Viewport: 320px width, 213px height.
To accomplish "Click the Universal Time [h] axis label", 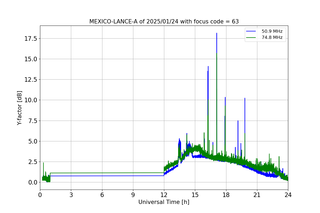I will point(164,202).
